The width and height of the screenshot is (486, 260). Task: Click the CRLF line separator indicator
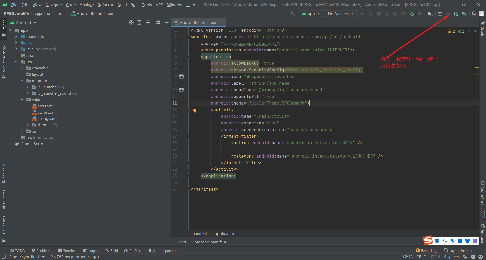point(421,257)
